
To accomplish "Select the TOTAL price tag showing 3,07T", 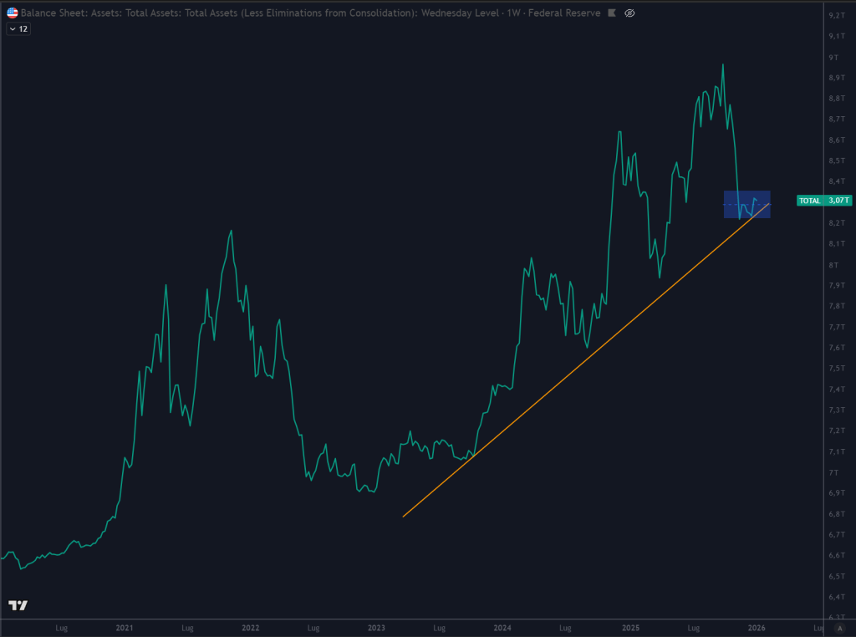I will pyautogui.click(x=823, y=201).
